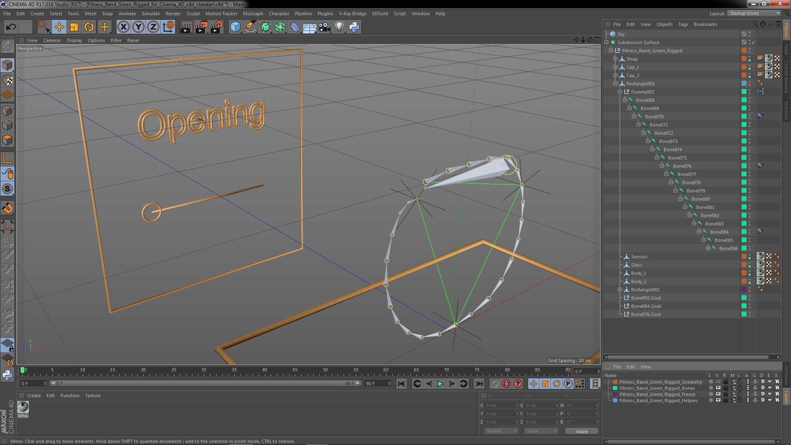
Task: Expand the Rectangle002 object
Action: click(620, 290)
